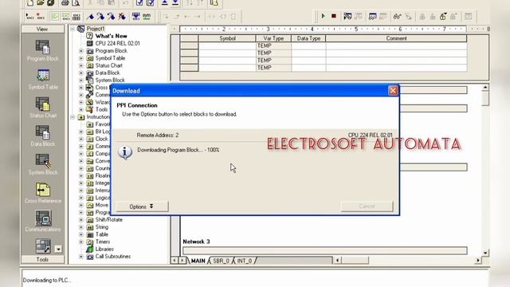Click the Compile checkmark toolbar icon
The height and width of the screenshot is (287, 510).
pos(139,3)
